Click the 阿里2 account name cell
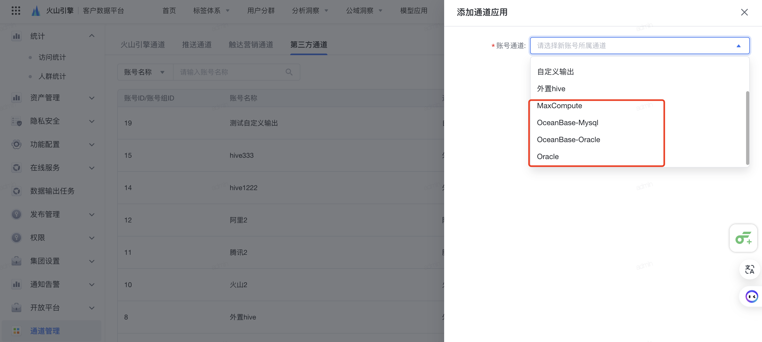The image size is (762, 342). coord(238,220)
